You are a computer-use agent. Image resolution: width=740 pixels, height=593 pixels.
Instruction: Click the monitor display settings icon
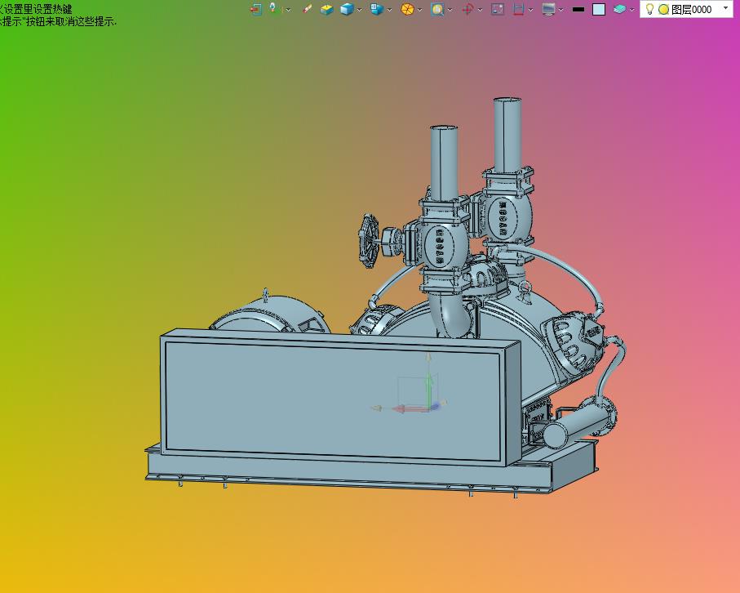pyautogui.click(x=548, y=9)
